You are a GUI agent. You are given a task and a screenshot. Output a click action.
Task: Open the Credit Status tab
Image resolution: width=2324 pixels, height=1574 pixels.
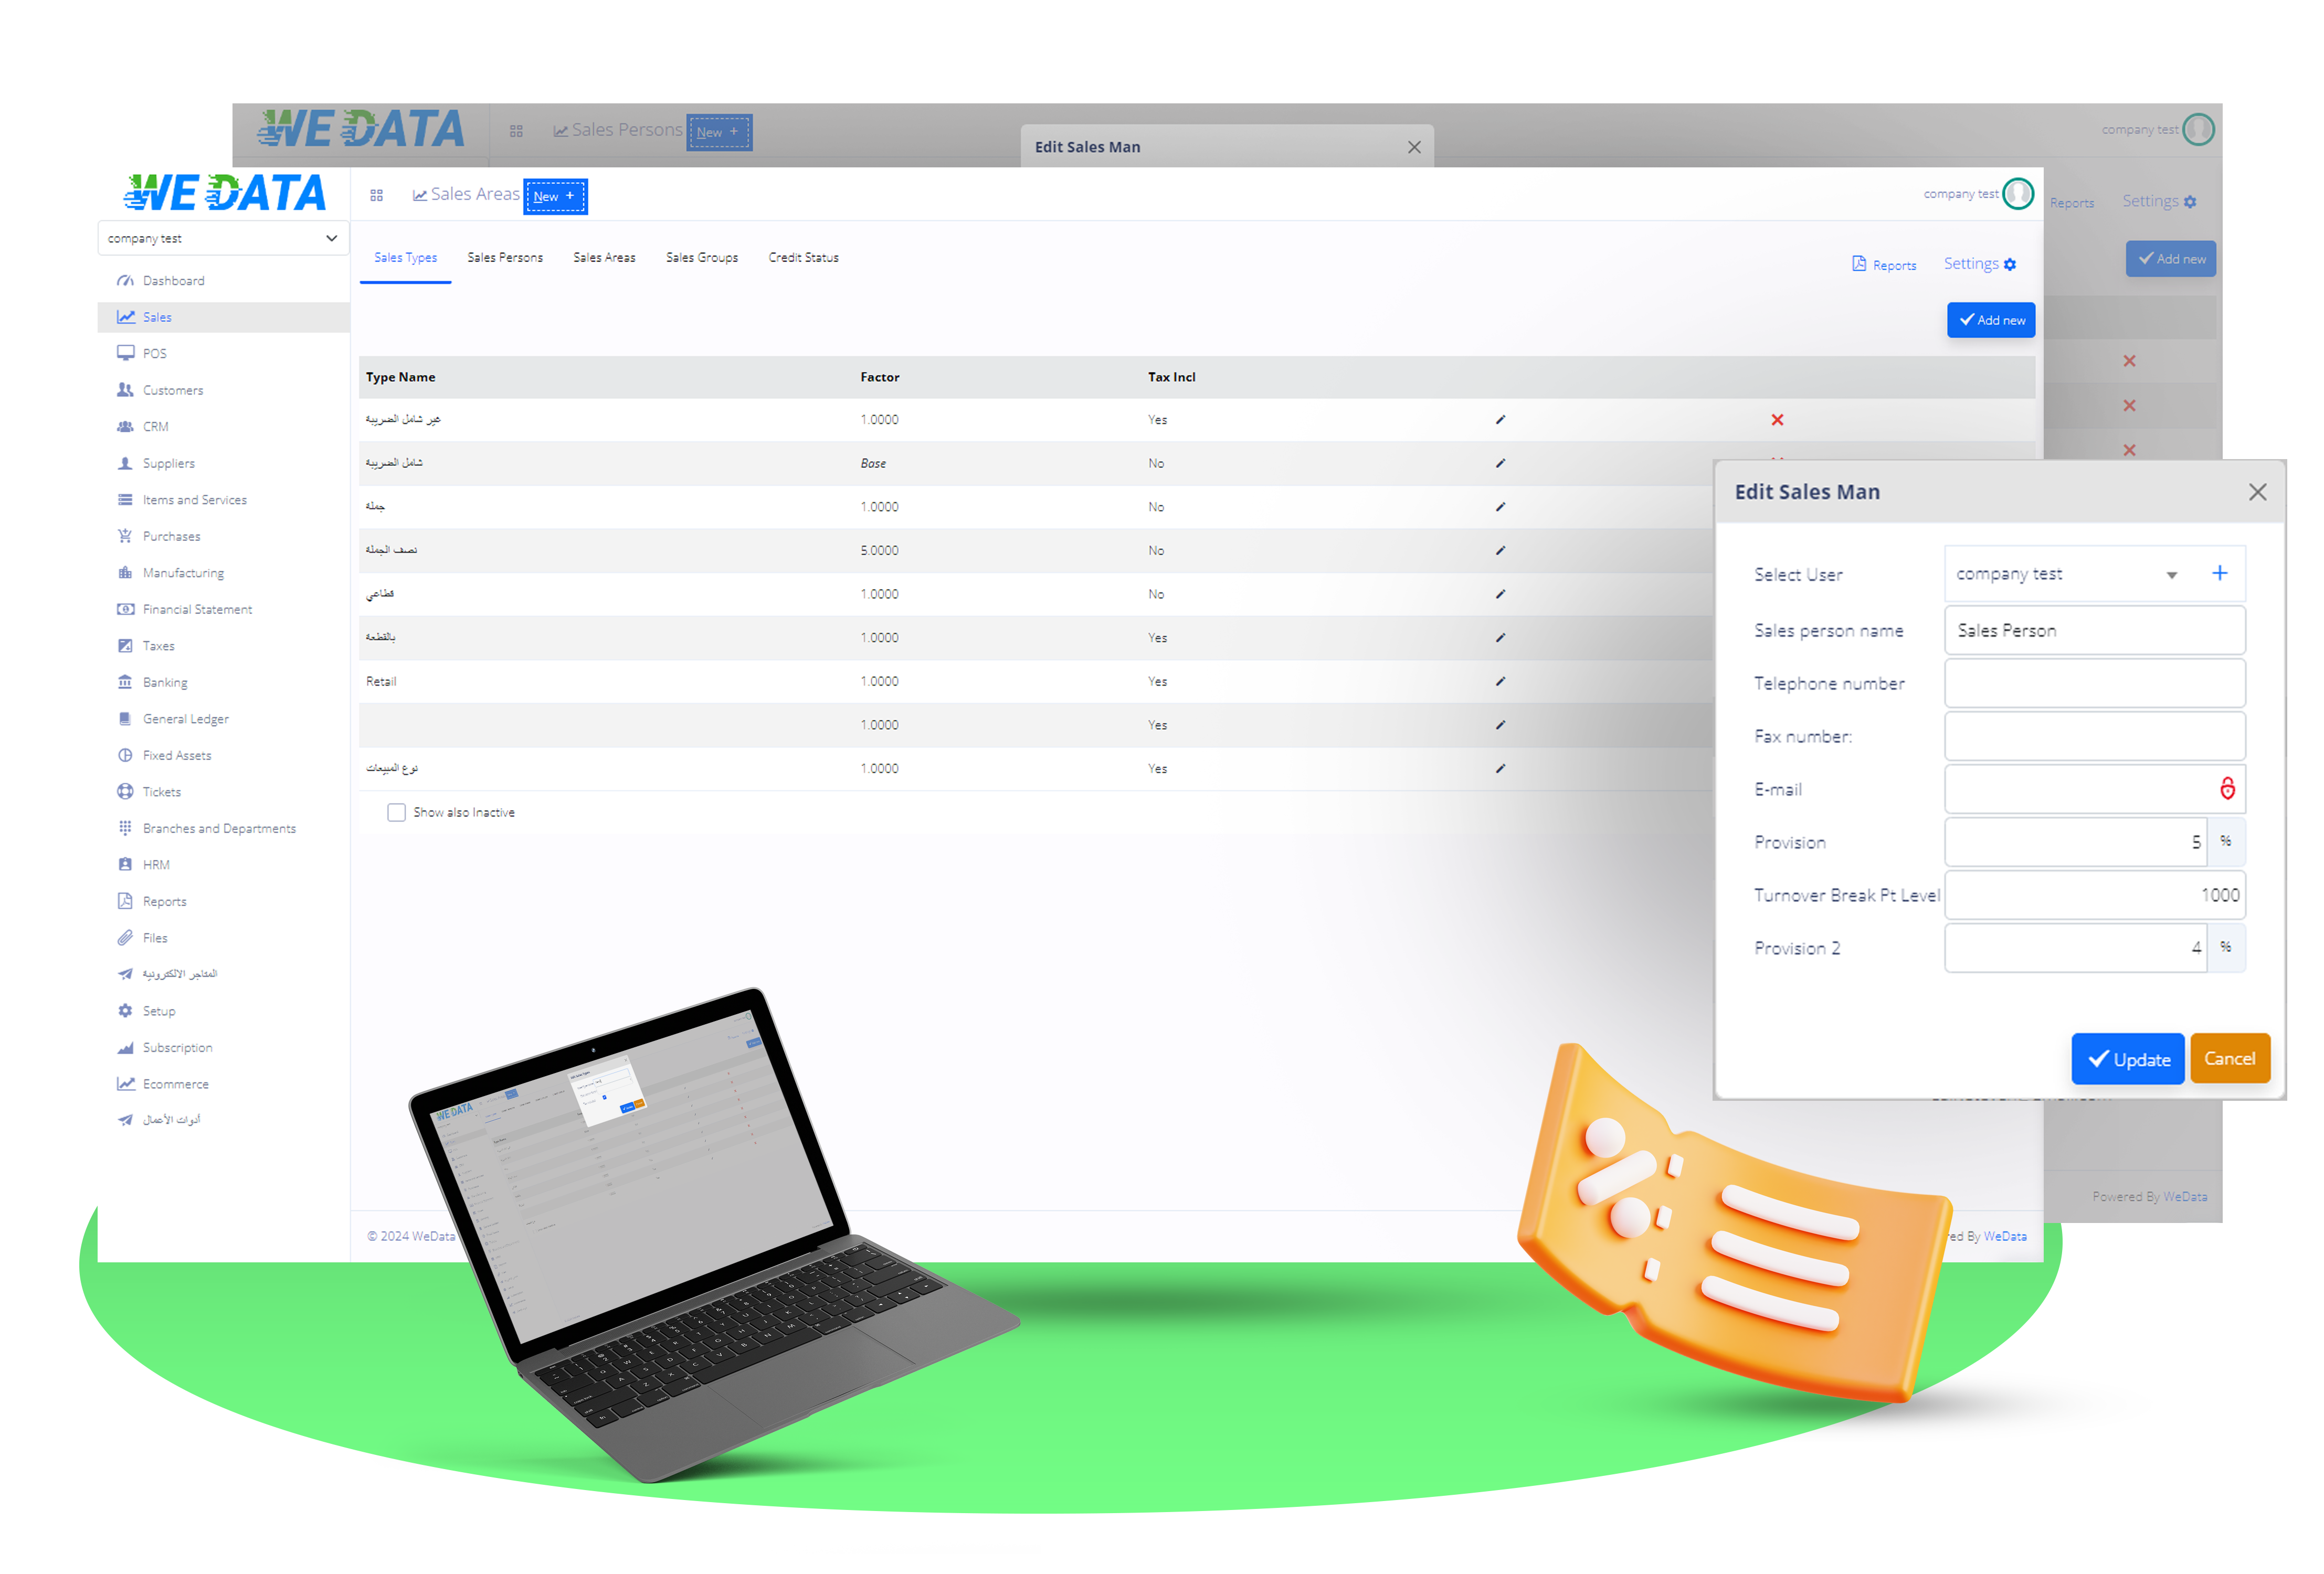coord(803,258)
